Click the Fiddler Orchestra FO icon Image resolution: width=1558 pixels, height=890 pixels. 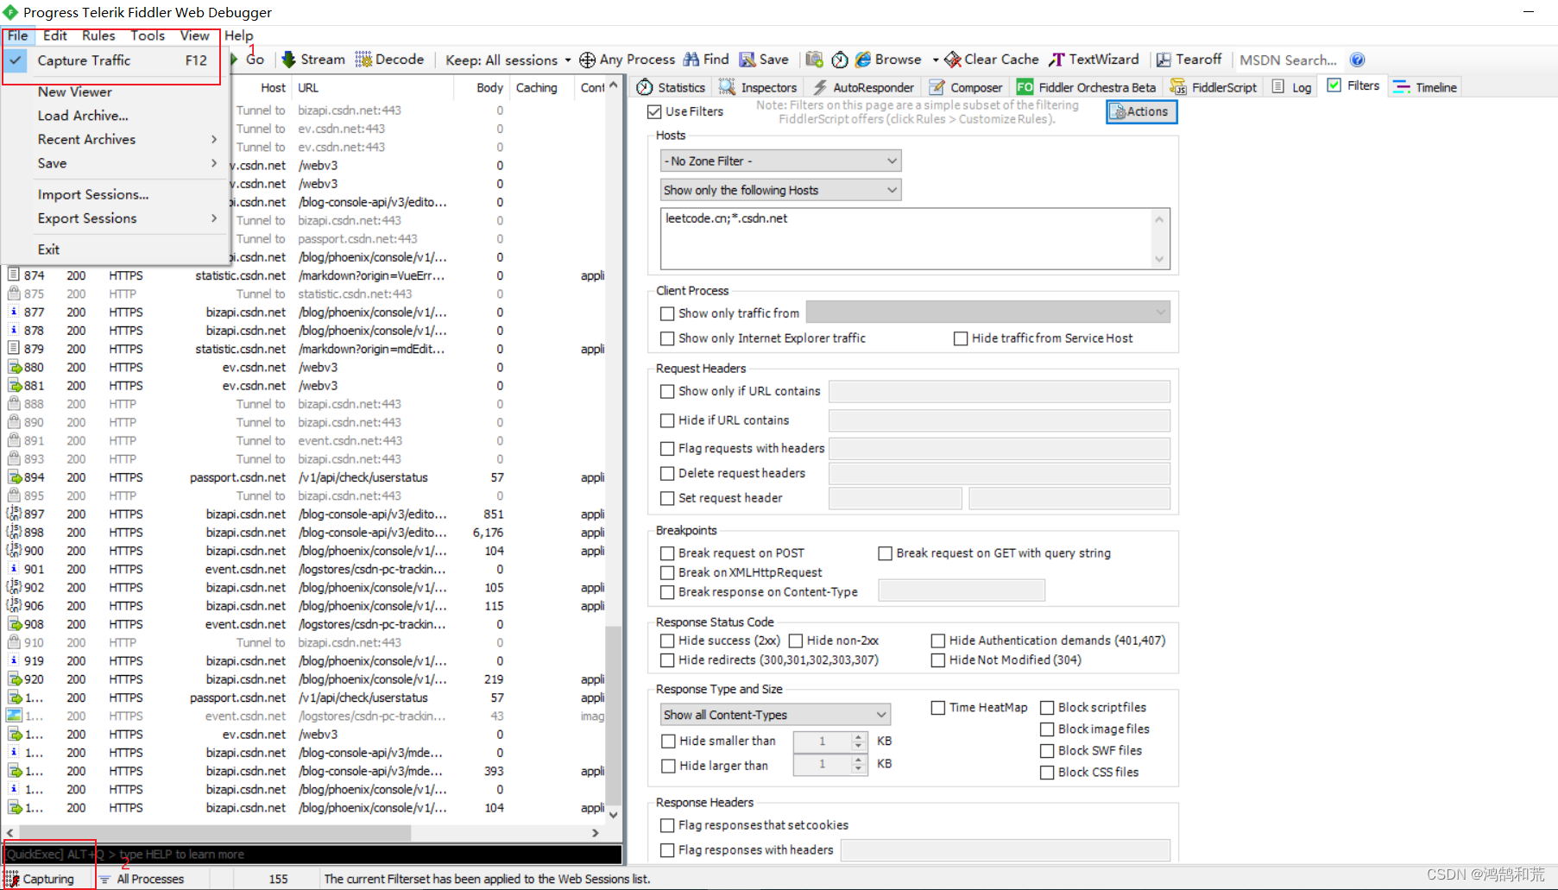(x=1025, y=87)
